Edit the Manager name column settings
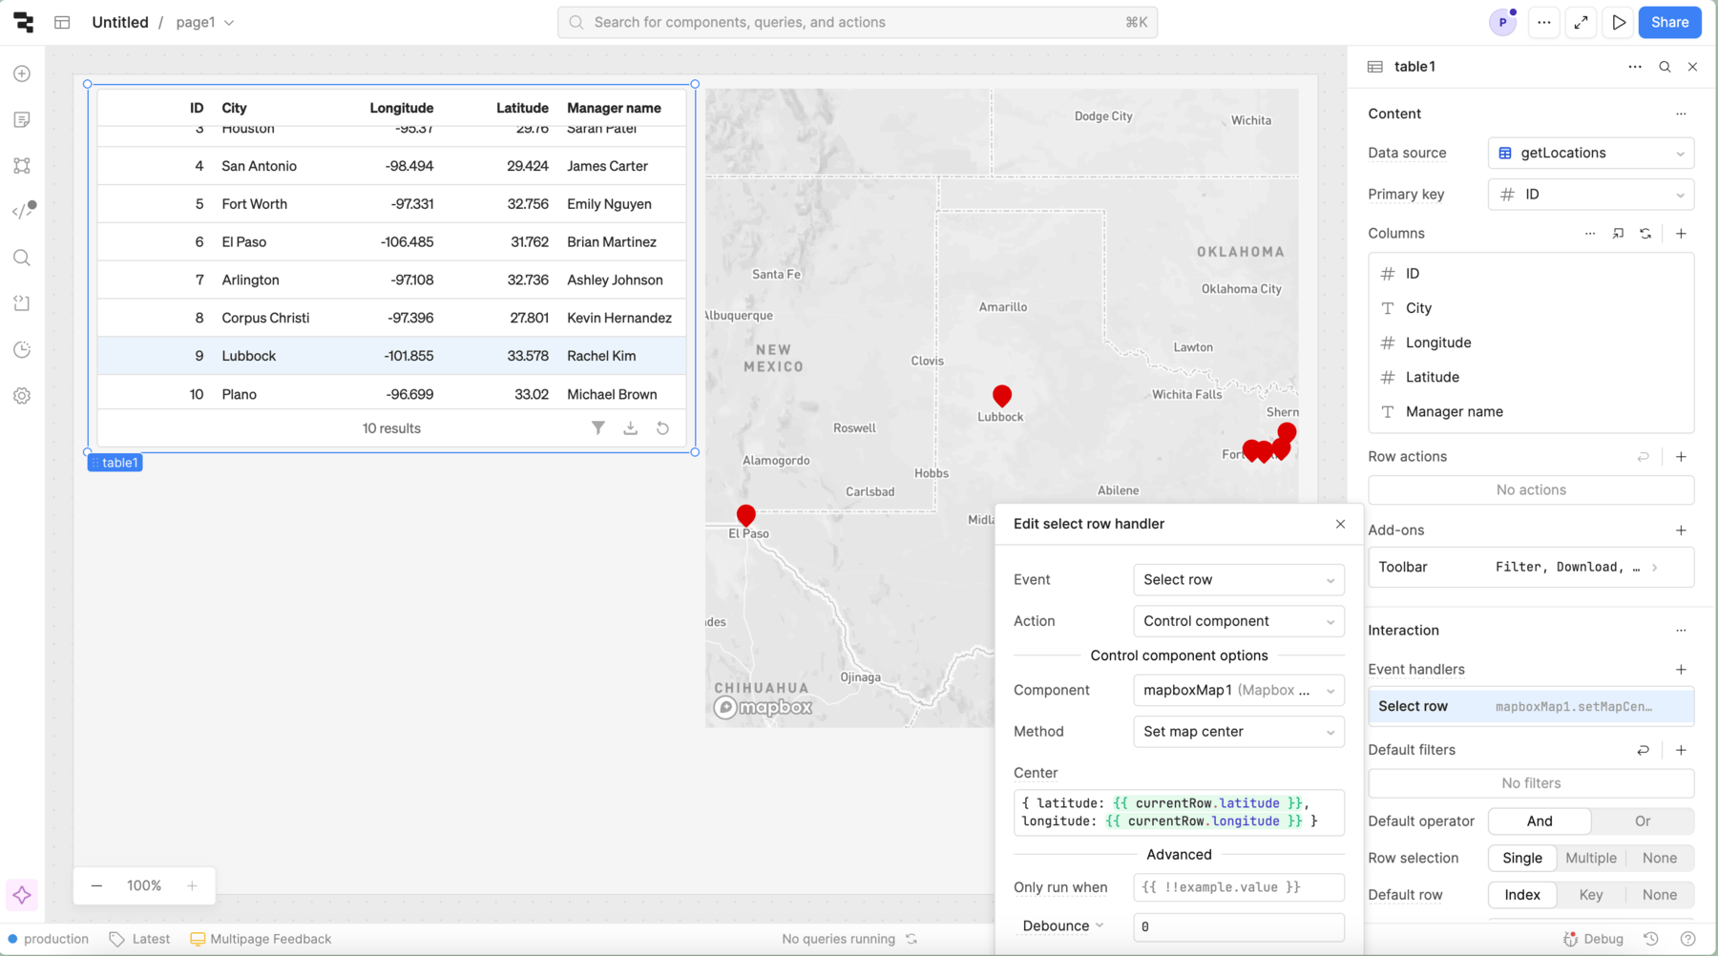 [1531, 412]
